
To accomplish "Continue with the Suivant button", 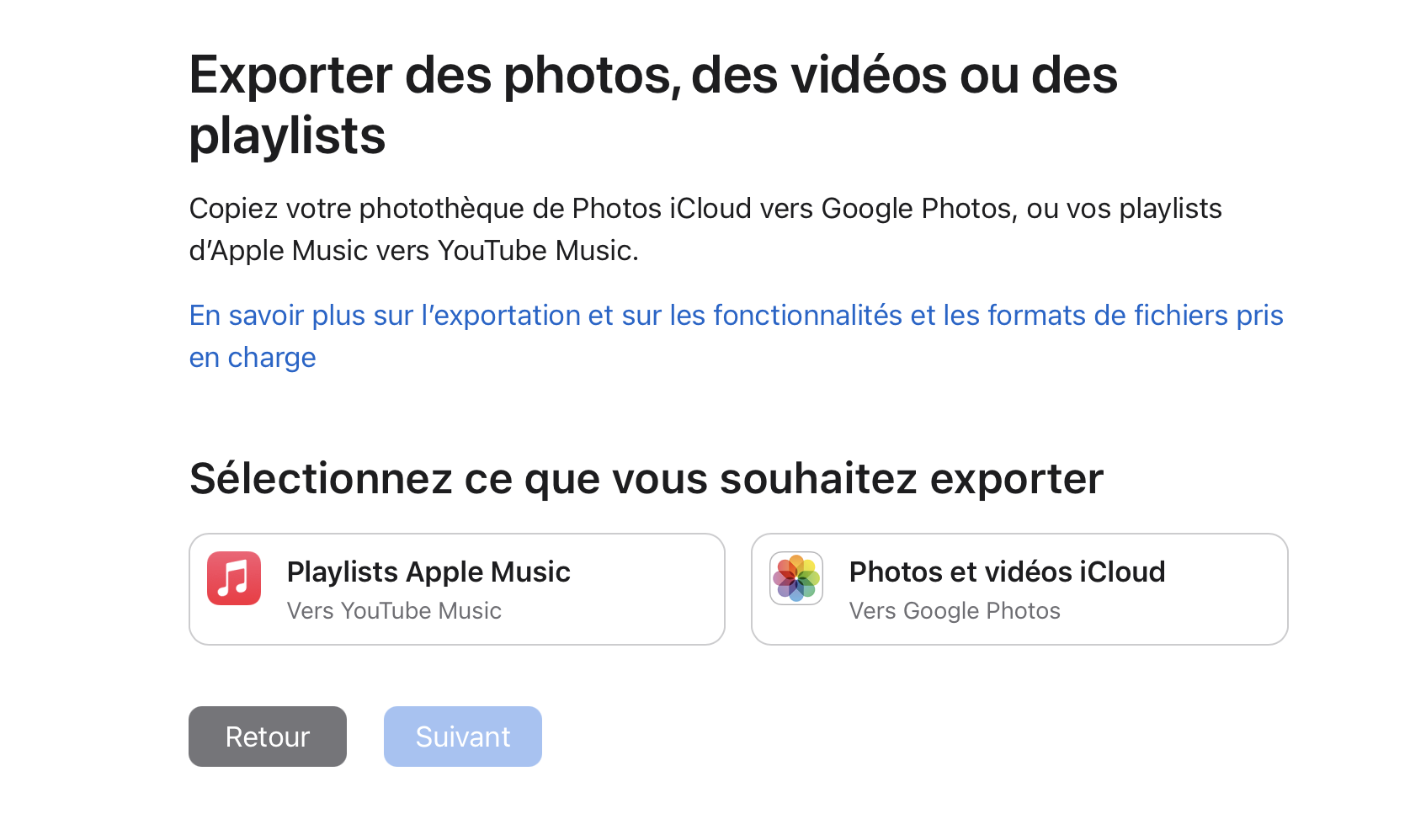I will pos(463,737).
